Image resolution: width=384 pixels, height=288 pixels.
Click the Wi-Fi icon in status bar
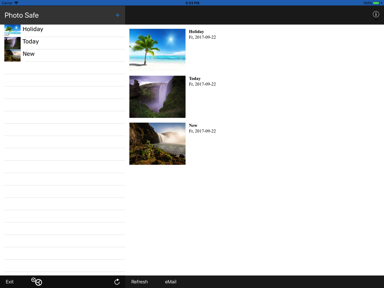(x=16, y=3)
